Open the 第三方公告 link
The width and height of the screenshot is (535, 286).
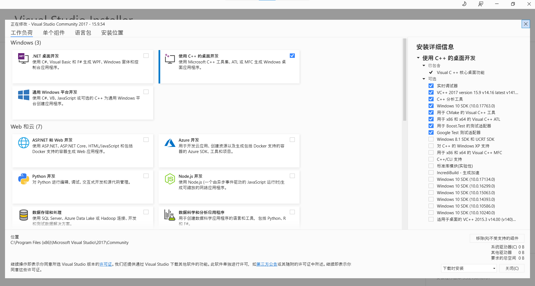point(267,264)
